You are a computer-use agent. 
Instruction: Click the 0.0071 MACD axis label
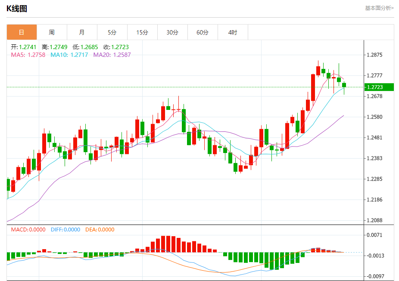pyautogui.click(x=374, y=235)
